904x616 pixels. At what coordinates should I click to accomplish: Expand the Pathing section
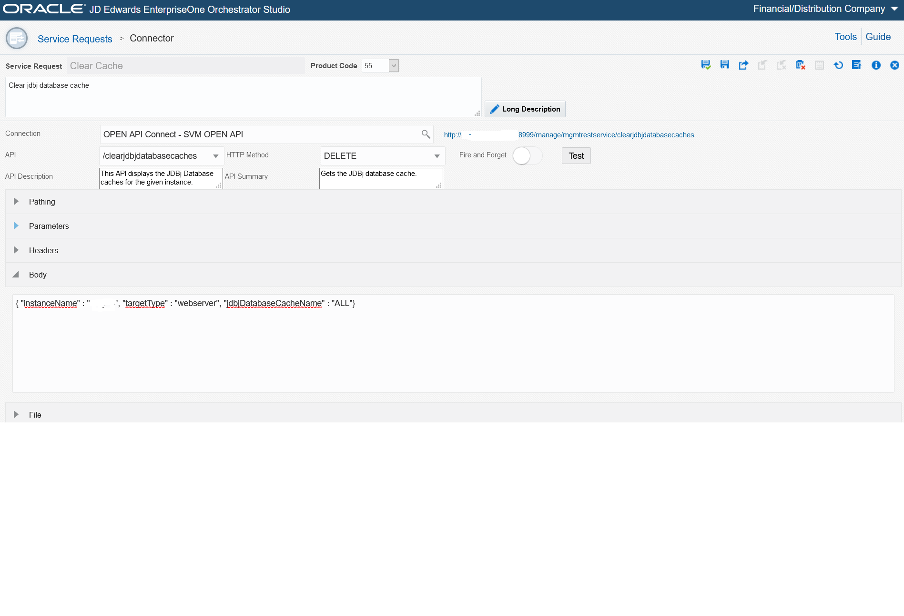(x=16, y=202)
